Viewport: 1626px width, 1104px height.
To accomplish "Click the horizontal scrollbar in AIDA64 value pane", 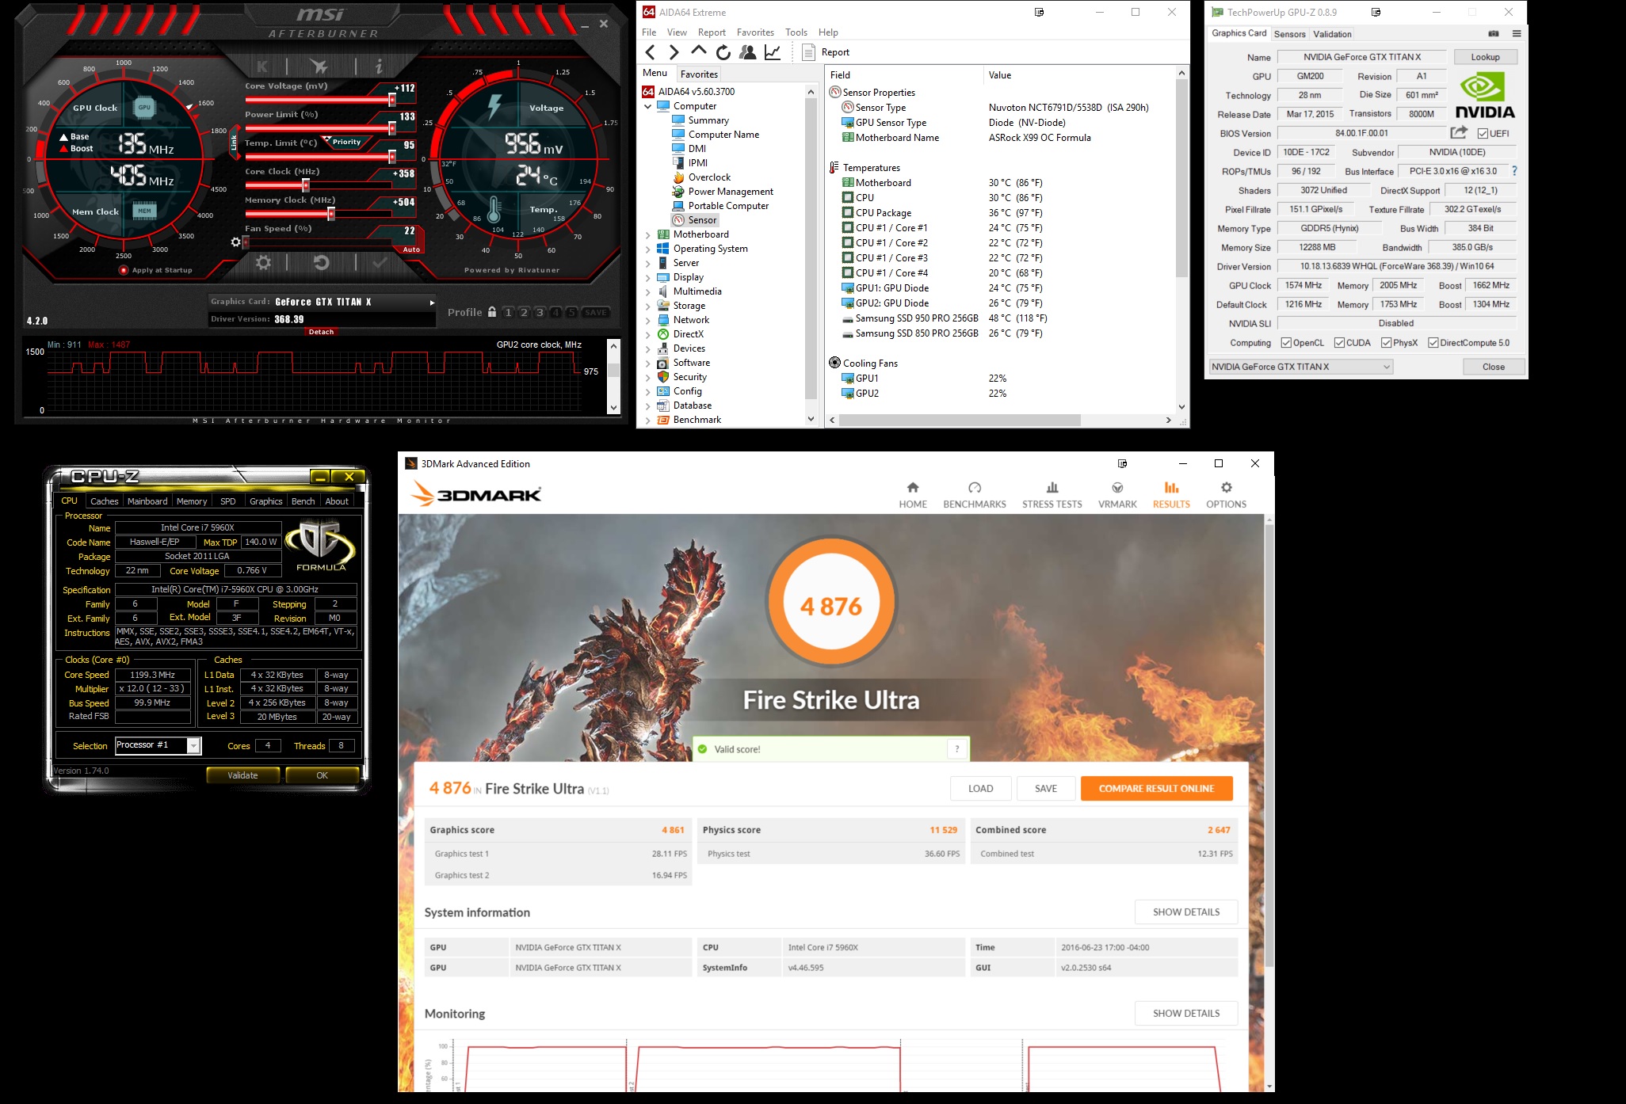I will (959, 420).
